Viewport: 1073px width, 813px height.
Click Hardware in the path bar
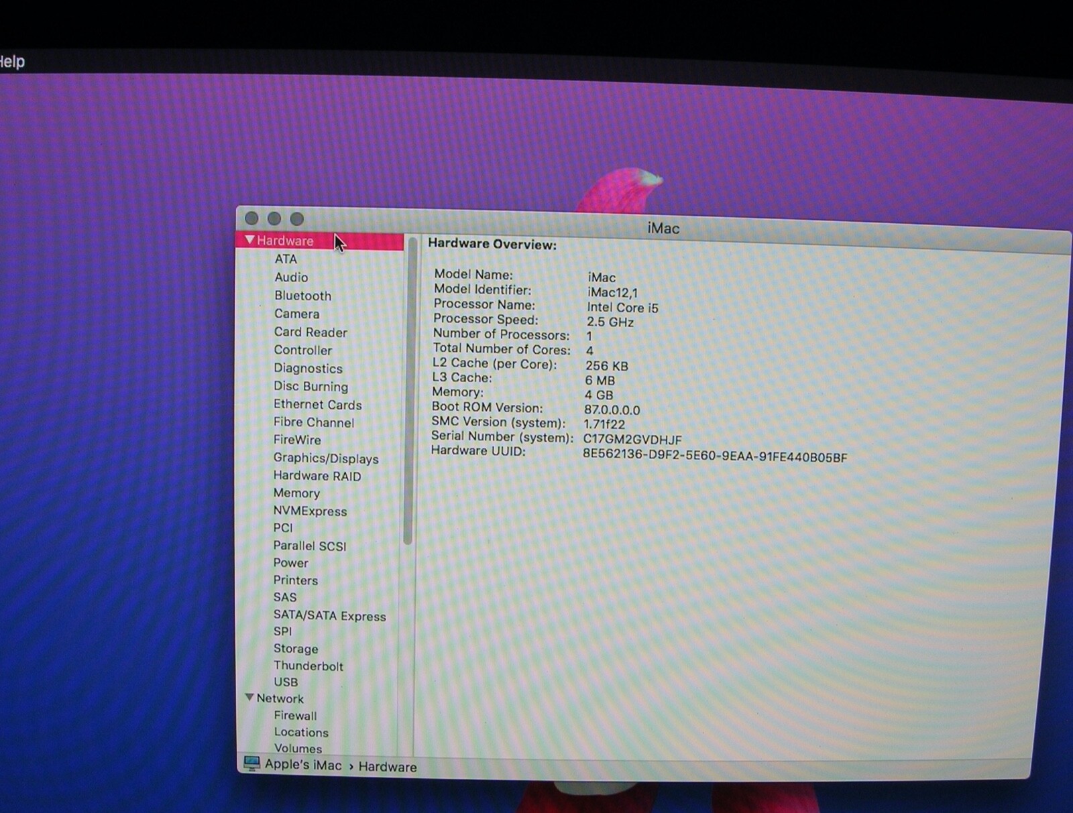(387, 767)
